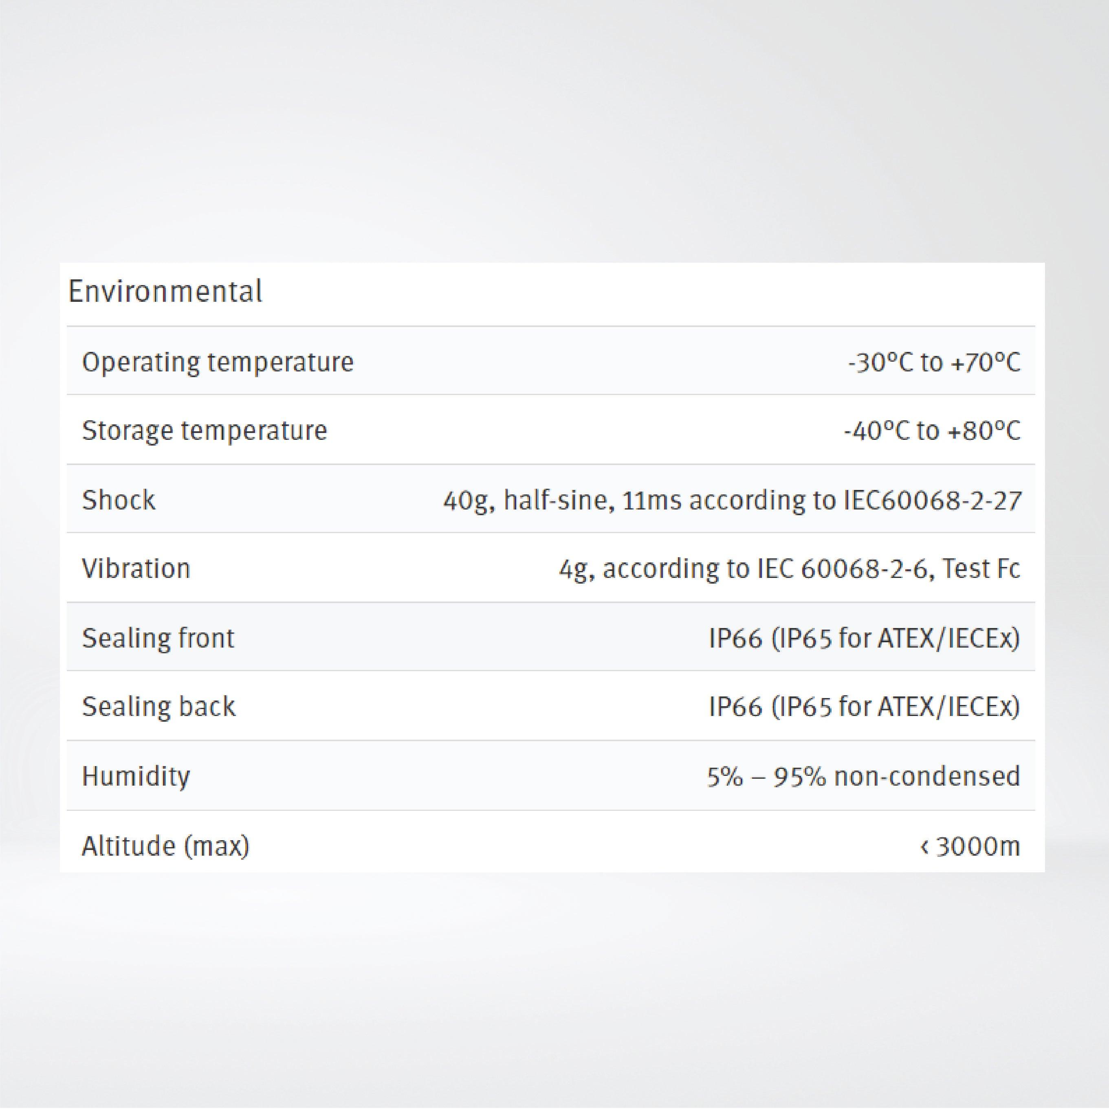
Task: Click the < 3000m altitude value
Action: [969, 846]
